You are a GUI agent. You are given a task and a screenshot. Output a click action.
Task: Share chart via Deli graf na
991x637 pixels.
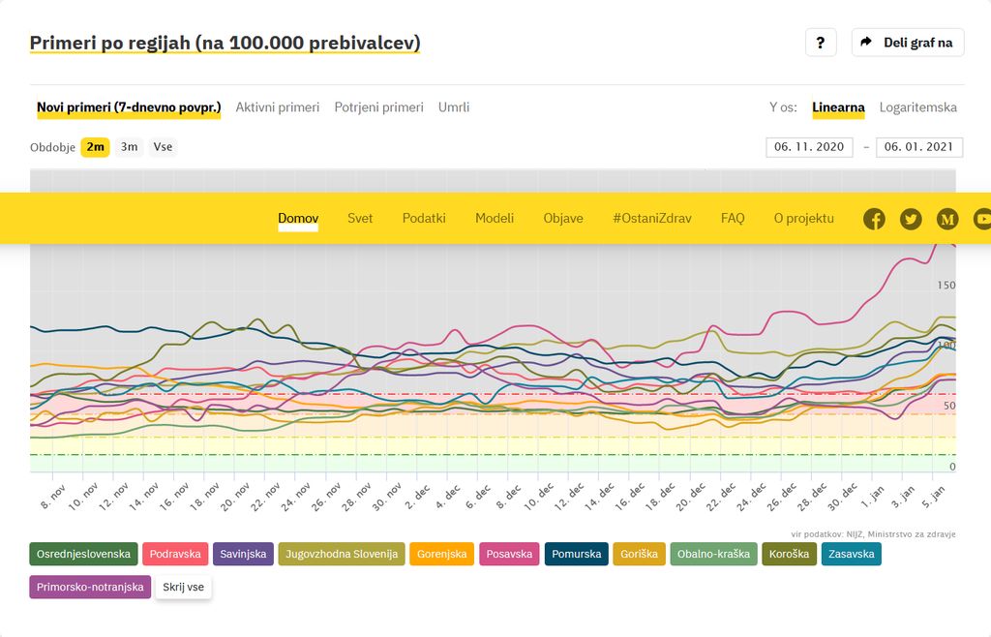907,43
